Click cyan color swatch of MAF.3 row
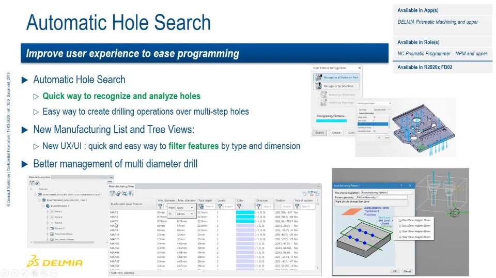Image resolution: width=496 pixels, height=278 pixels. point(245,212)
